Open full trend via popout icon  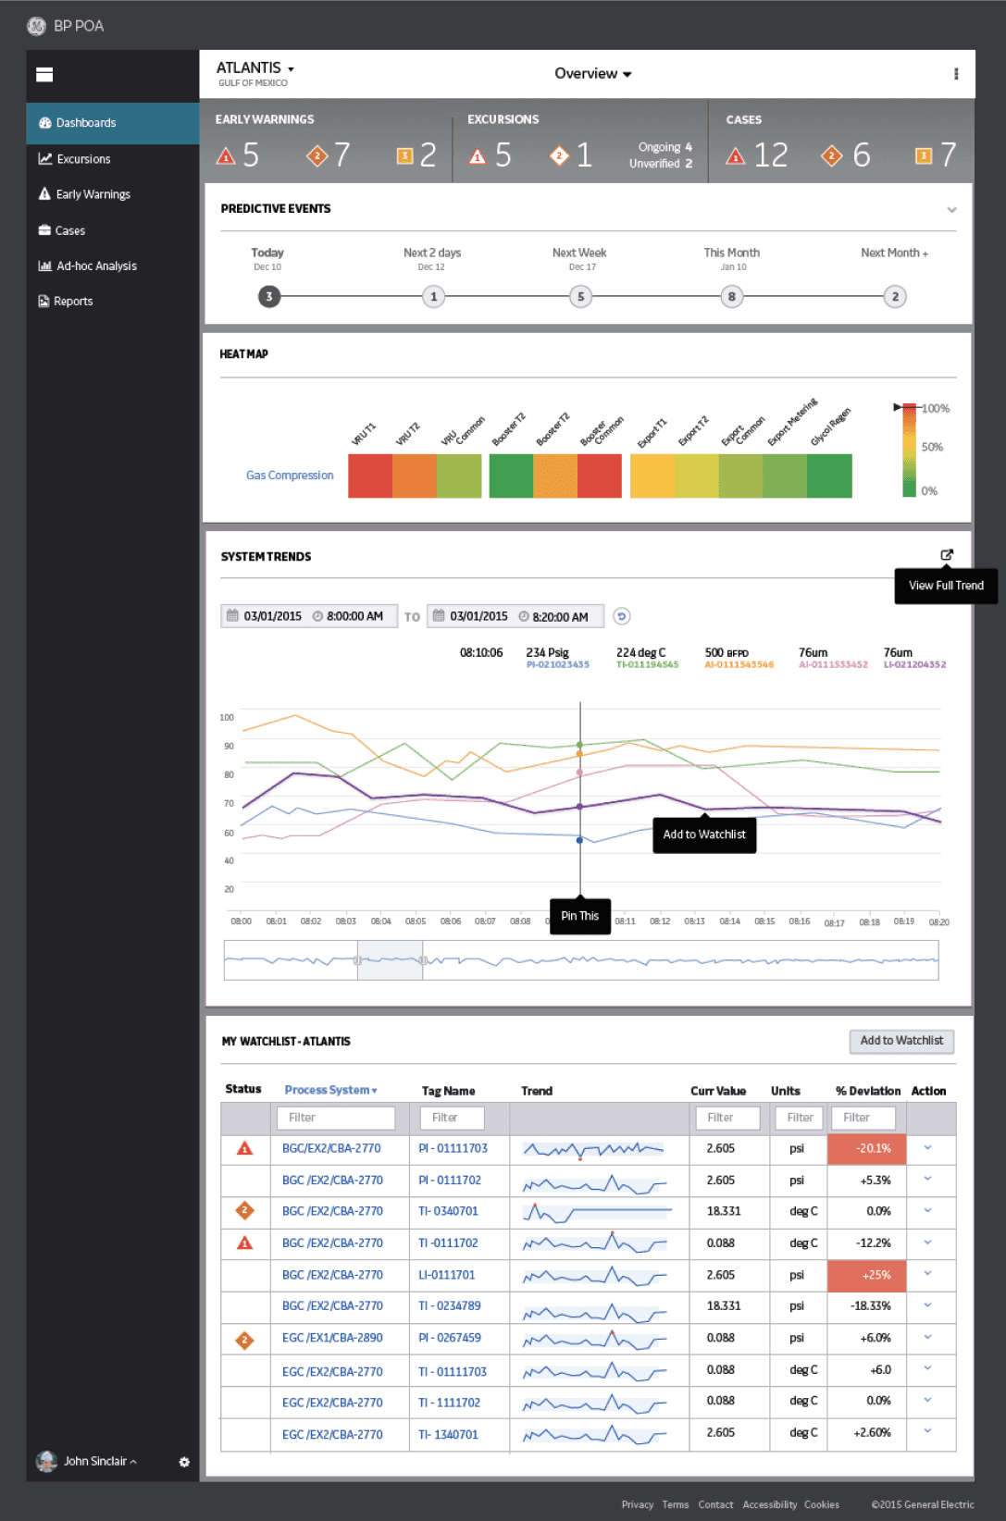pyautogui.click(x=947, y=555)
